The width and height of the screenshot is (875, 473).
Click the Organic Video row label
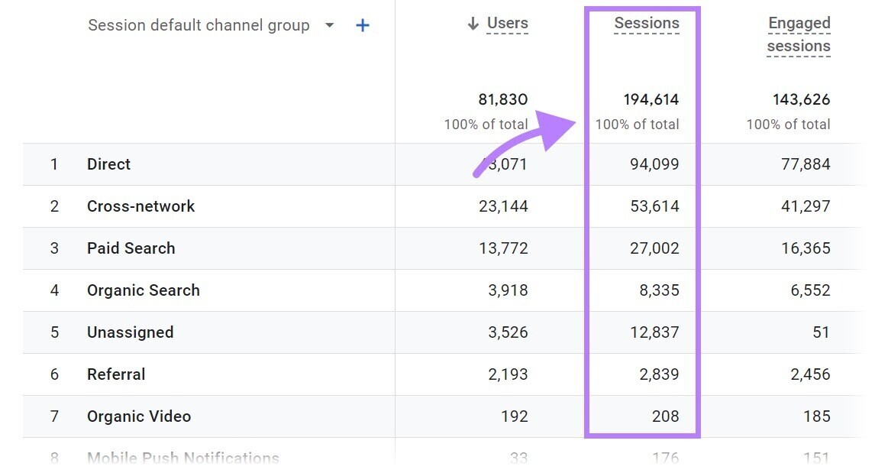tap(138, 416)
